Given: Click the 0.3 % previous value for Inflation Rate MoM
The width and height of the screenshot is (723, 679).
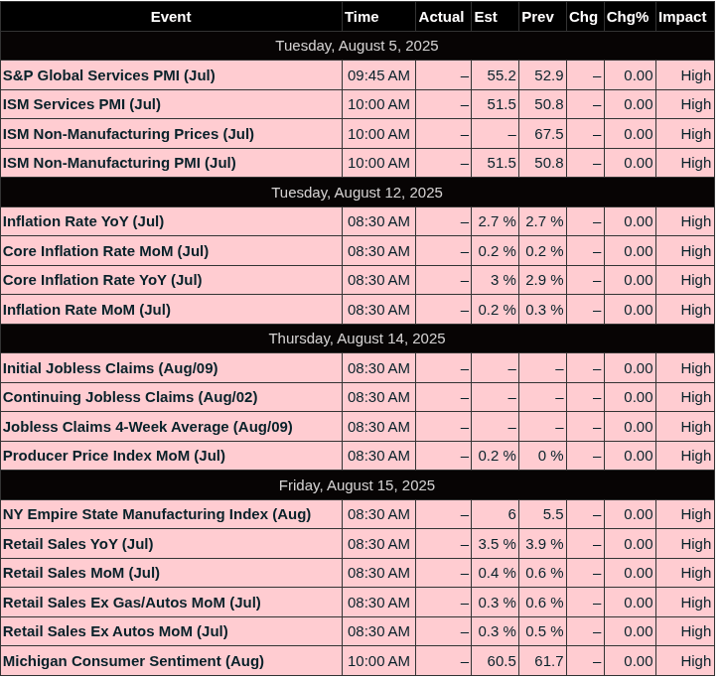Looking at the screenshot, I should 542,310.
